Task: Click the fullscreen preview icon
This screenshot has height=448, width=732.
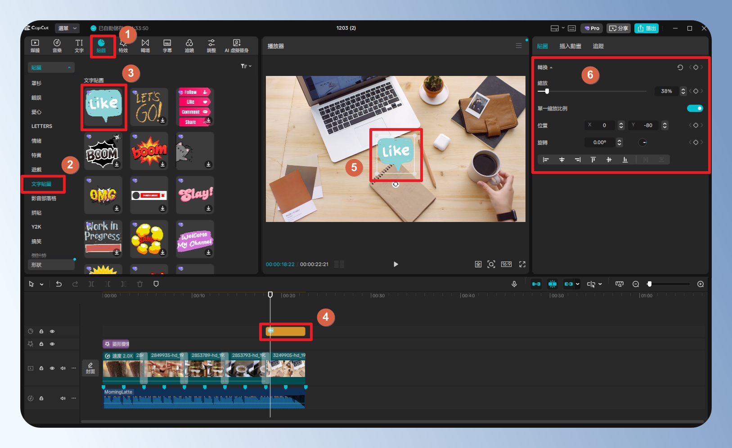Action: click(x=522, y=264)
